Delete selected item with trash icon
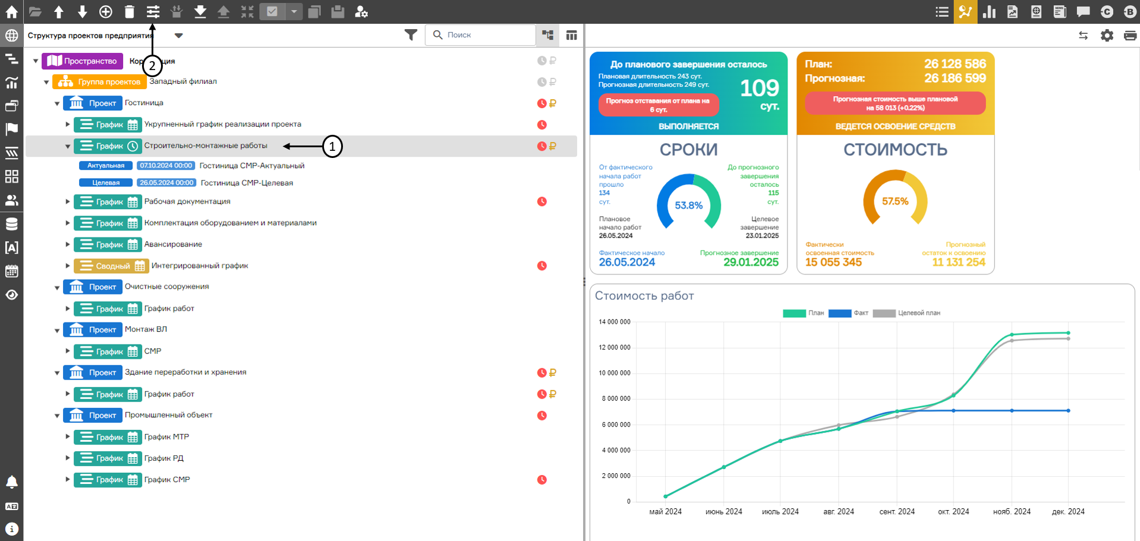Screen dimensions: 1140x541 [x=130, y=11]
